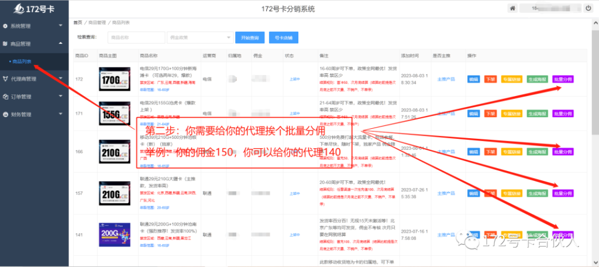Click the power logout icon
Viewport: 599px width, 267px height.
(588, 8)
